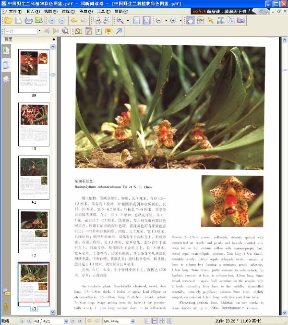Open search with binoculars icon
The width and height of the screenshot is (288, 325).
(x=221, y=20)
